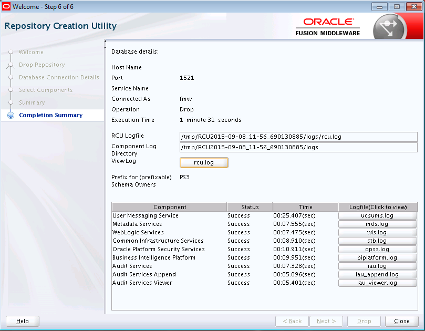This screenshot has height=331, width=425.
Task: Select Welcome step in sidebar
Action: pos(31,52)
